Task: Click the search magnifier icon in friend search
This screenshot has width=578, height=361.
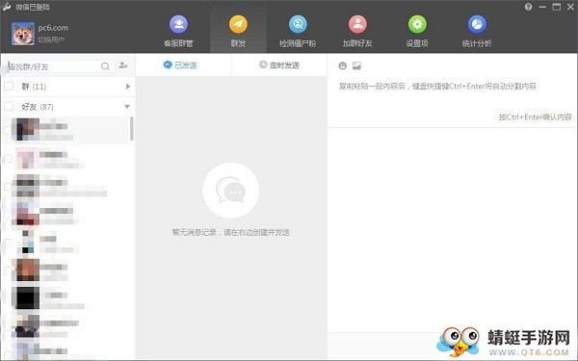Action: click(x=105, y=66)
